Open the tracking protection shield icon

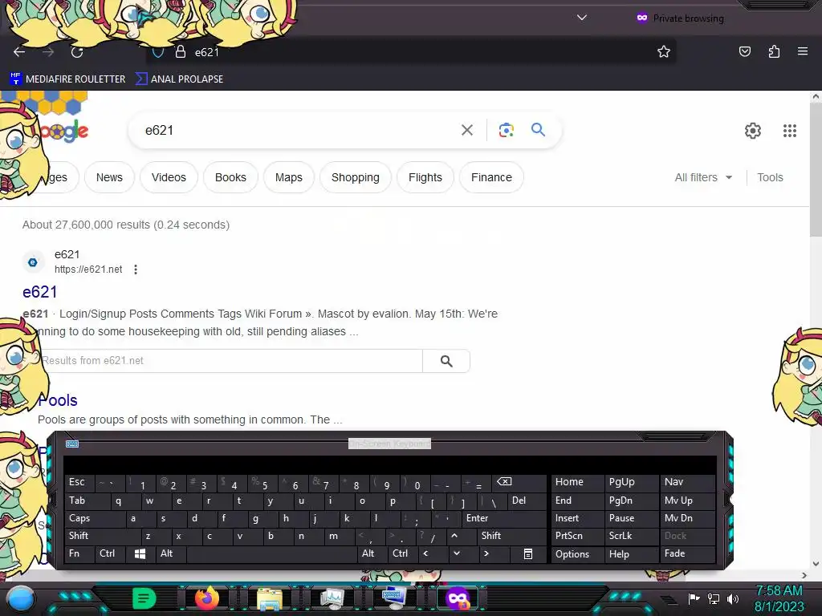[x=158, y=52]
